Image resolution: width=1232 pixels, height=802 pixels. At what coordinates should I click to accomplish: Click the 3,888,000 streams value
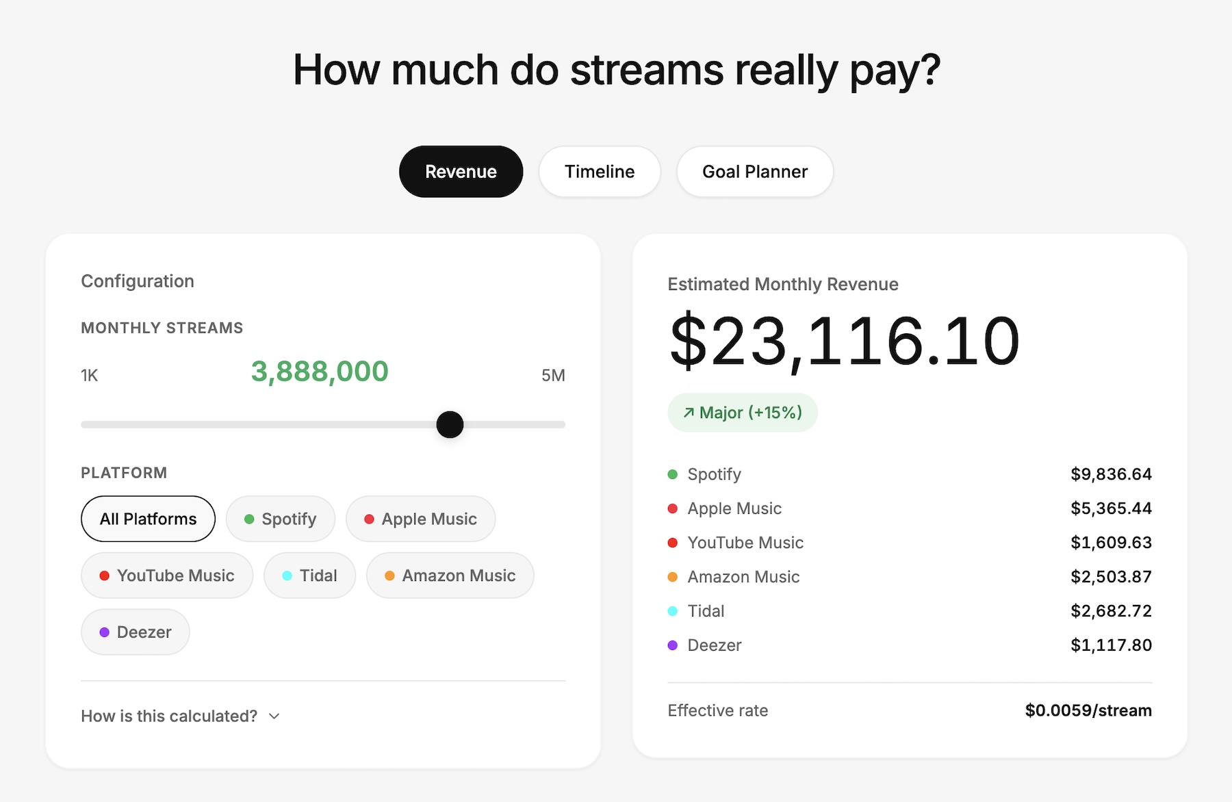(319, 372)
